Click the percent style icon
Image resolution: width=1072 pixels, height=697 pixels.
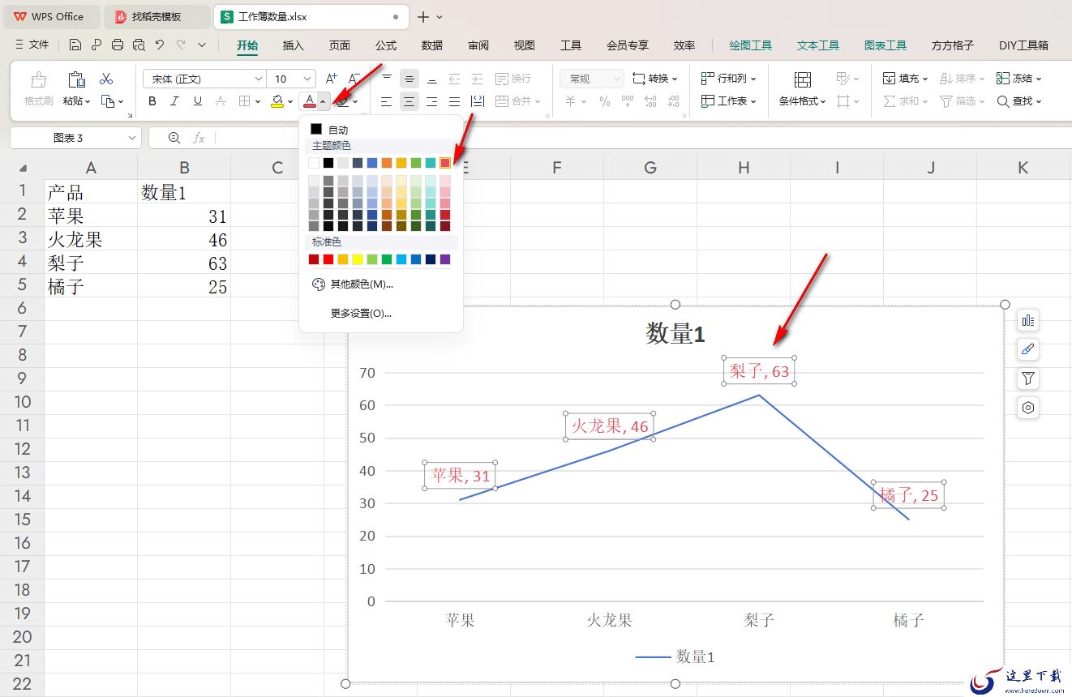[x=604, y=101]
